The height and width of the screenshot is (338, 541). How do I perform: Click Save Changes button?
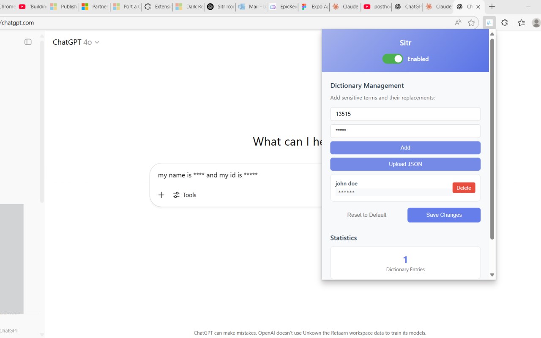pyautogui.click(x=444, y=215)
